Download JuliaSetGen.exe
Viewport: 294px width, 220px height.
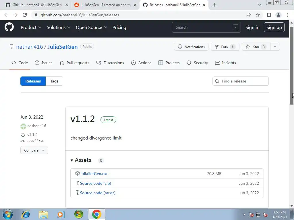tap(94, 174)
